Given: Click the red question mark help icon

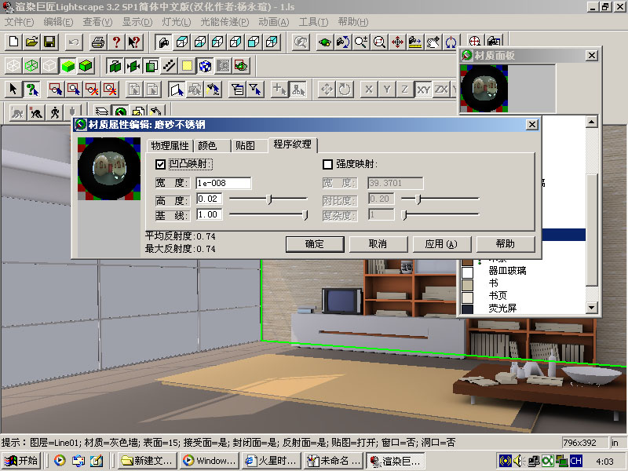Looking at the screenshot, I should tap(116, 42).
